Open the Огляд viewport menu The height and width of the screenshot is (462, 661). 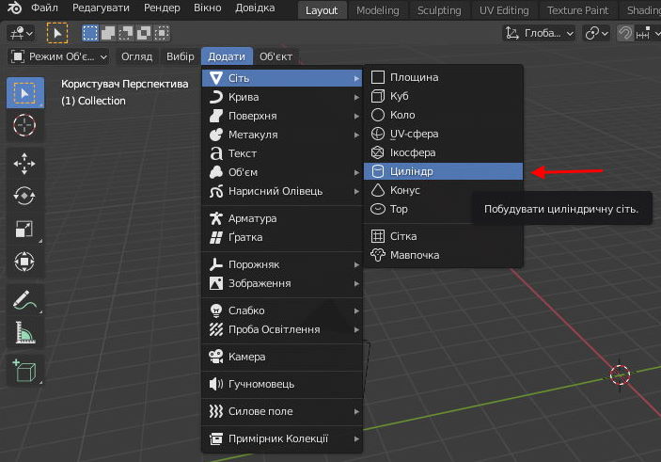point(136,56)
